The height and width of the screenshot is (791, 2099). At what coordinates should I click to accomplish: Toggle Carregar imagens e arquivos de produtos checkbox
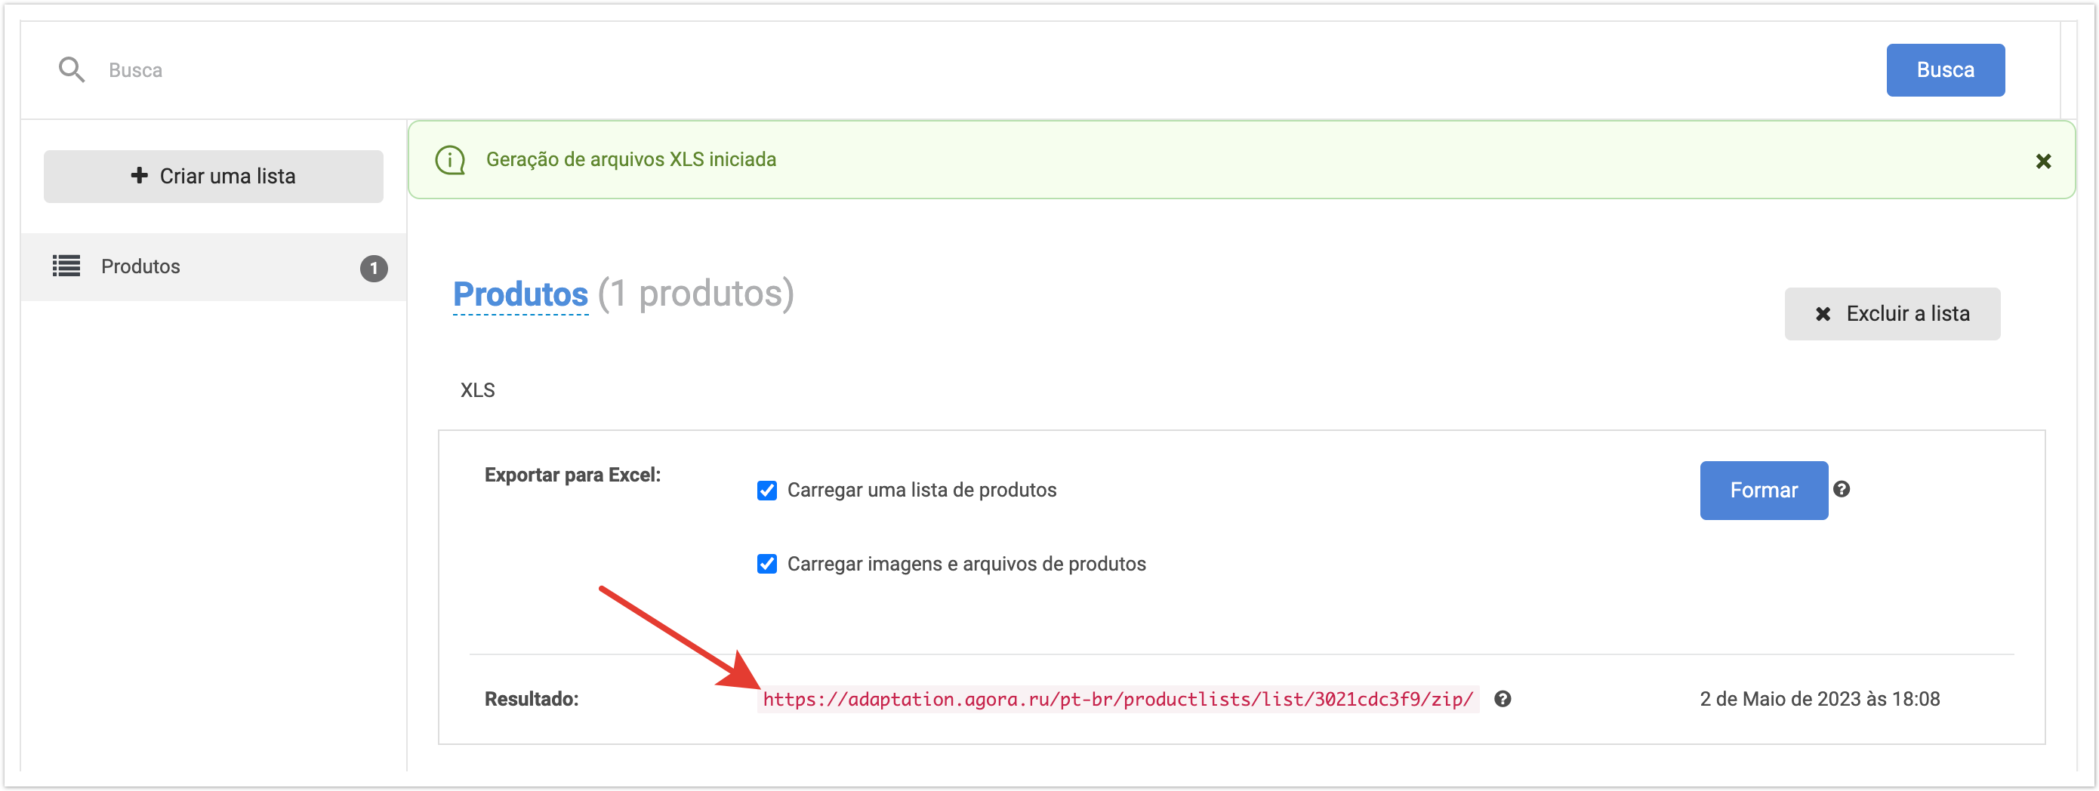767,564
